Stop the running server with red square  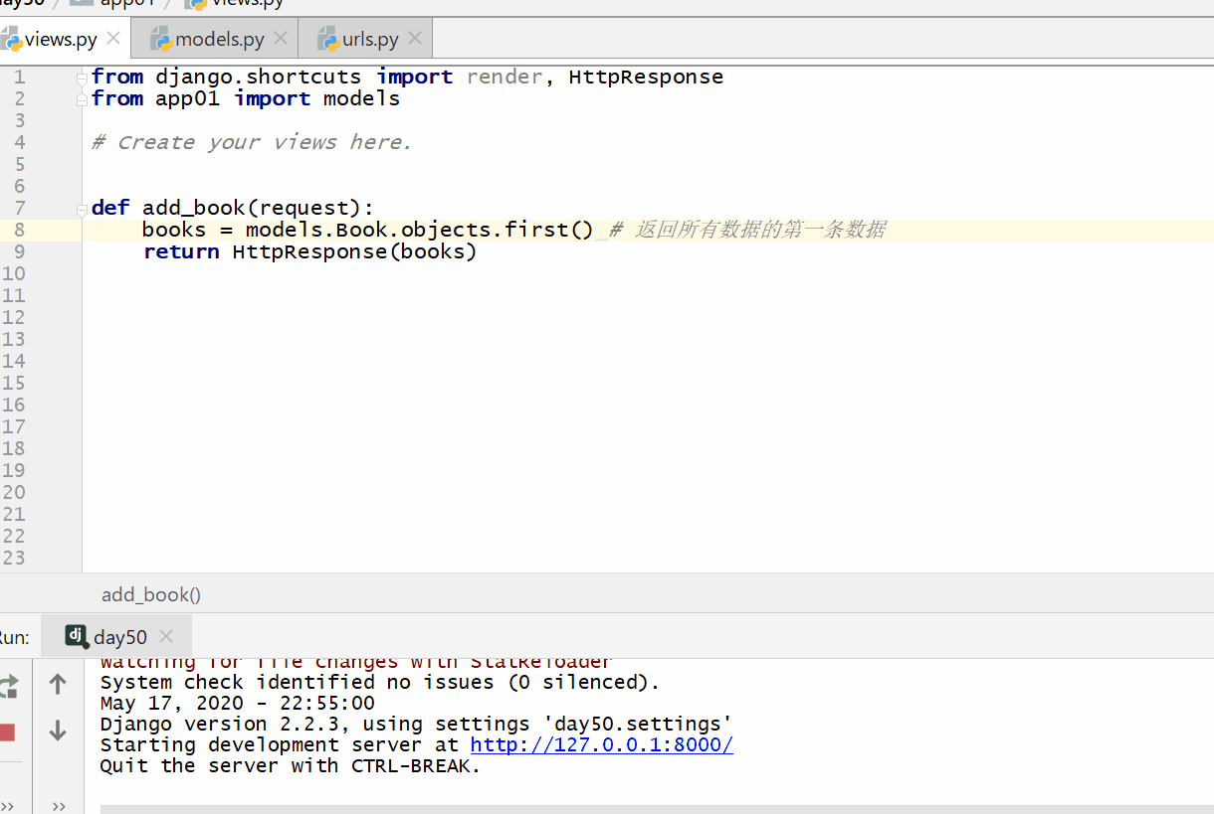point(7,733)
